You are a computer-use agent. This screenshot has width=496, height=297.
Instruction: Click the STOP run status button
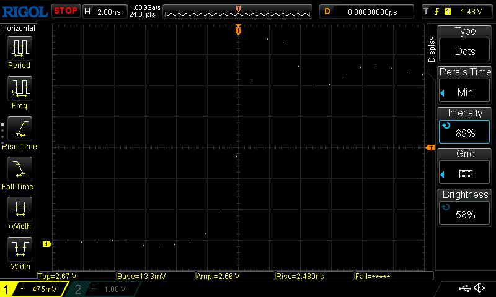66,11
